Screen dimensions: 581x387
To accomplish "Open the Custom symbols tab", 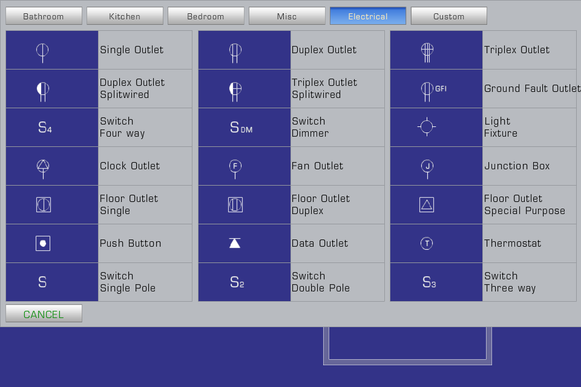I will tap(448, 16).
